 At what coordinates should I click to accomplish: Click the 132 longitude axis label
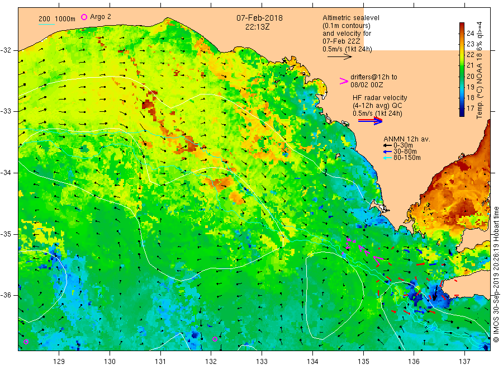click(211, 362)
